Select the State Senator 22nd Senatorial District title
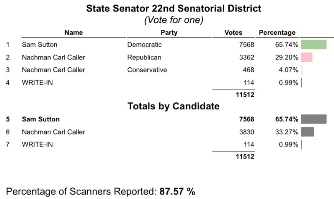This screenshot has width=334, height=199. pyautogui.click(x=173, y=9)
